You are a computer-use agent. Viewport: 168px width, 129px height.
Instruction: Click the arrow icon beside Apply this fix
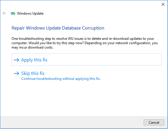click(16, 60)
